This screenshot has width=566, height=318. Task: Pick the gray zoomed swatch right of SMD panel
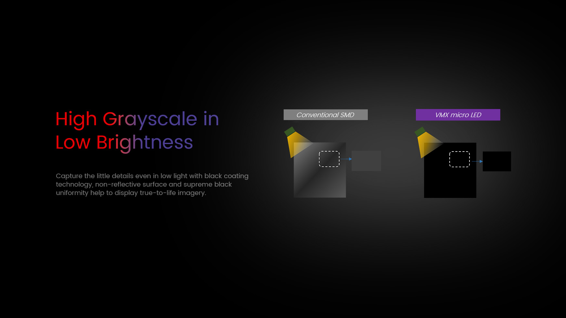366,161
